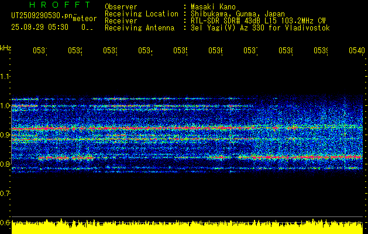368x234 pixels.
Task: Click the 0539 time marker
Action: [x=321, y=50]
